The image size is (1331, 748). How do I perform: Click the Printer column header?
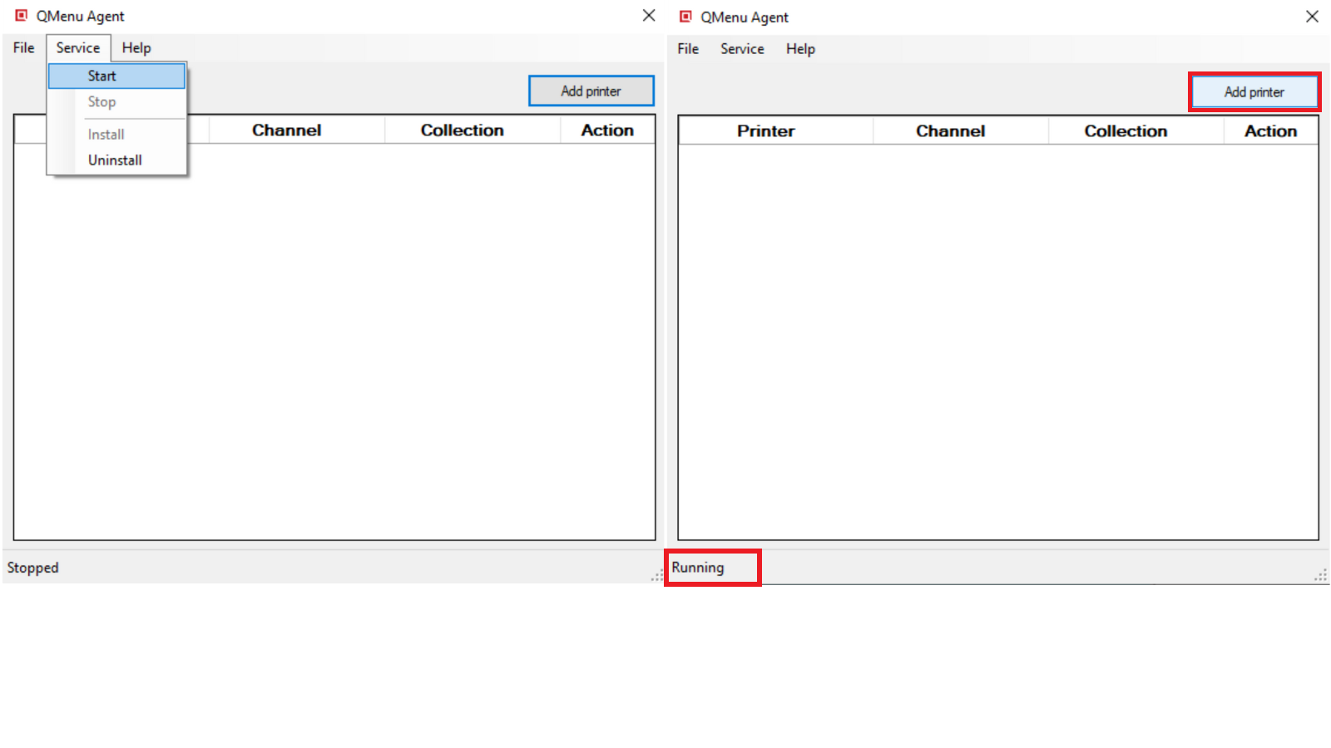[765, 131]
